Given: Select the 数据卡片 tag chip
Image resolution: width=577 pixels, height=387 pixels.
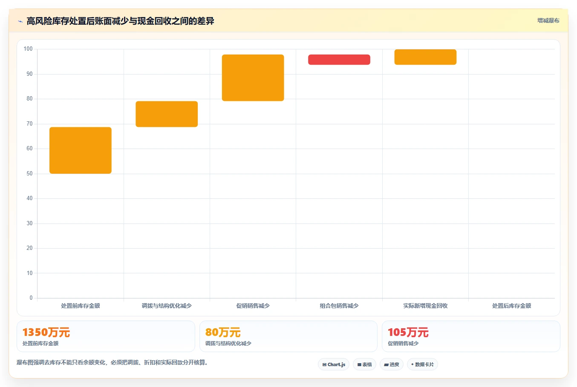Looking at the screenshot, I should (422, 364).
